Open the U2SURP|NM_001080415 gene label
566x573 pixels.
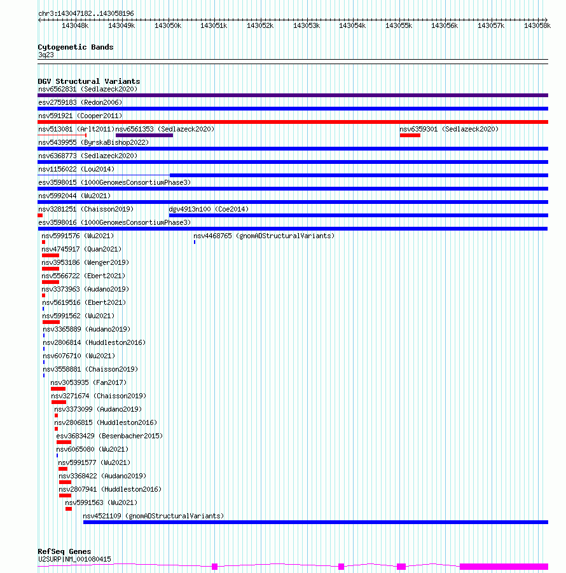74,560
